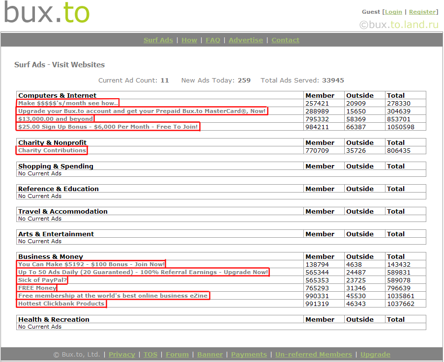Image resolution: width=444 pixels, height=362 pixels.
Task: Select the Shopping & Spending category heading
Action: [x=56, y=166]
